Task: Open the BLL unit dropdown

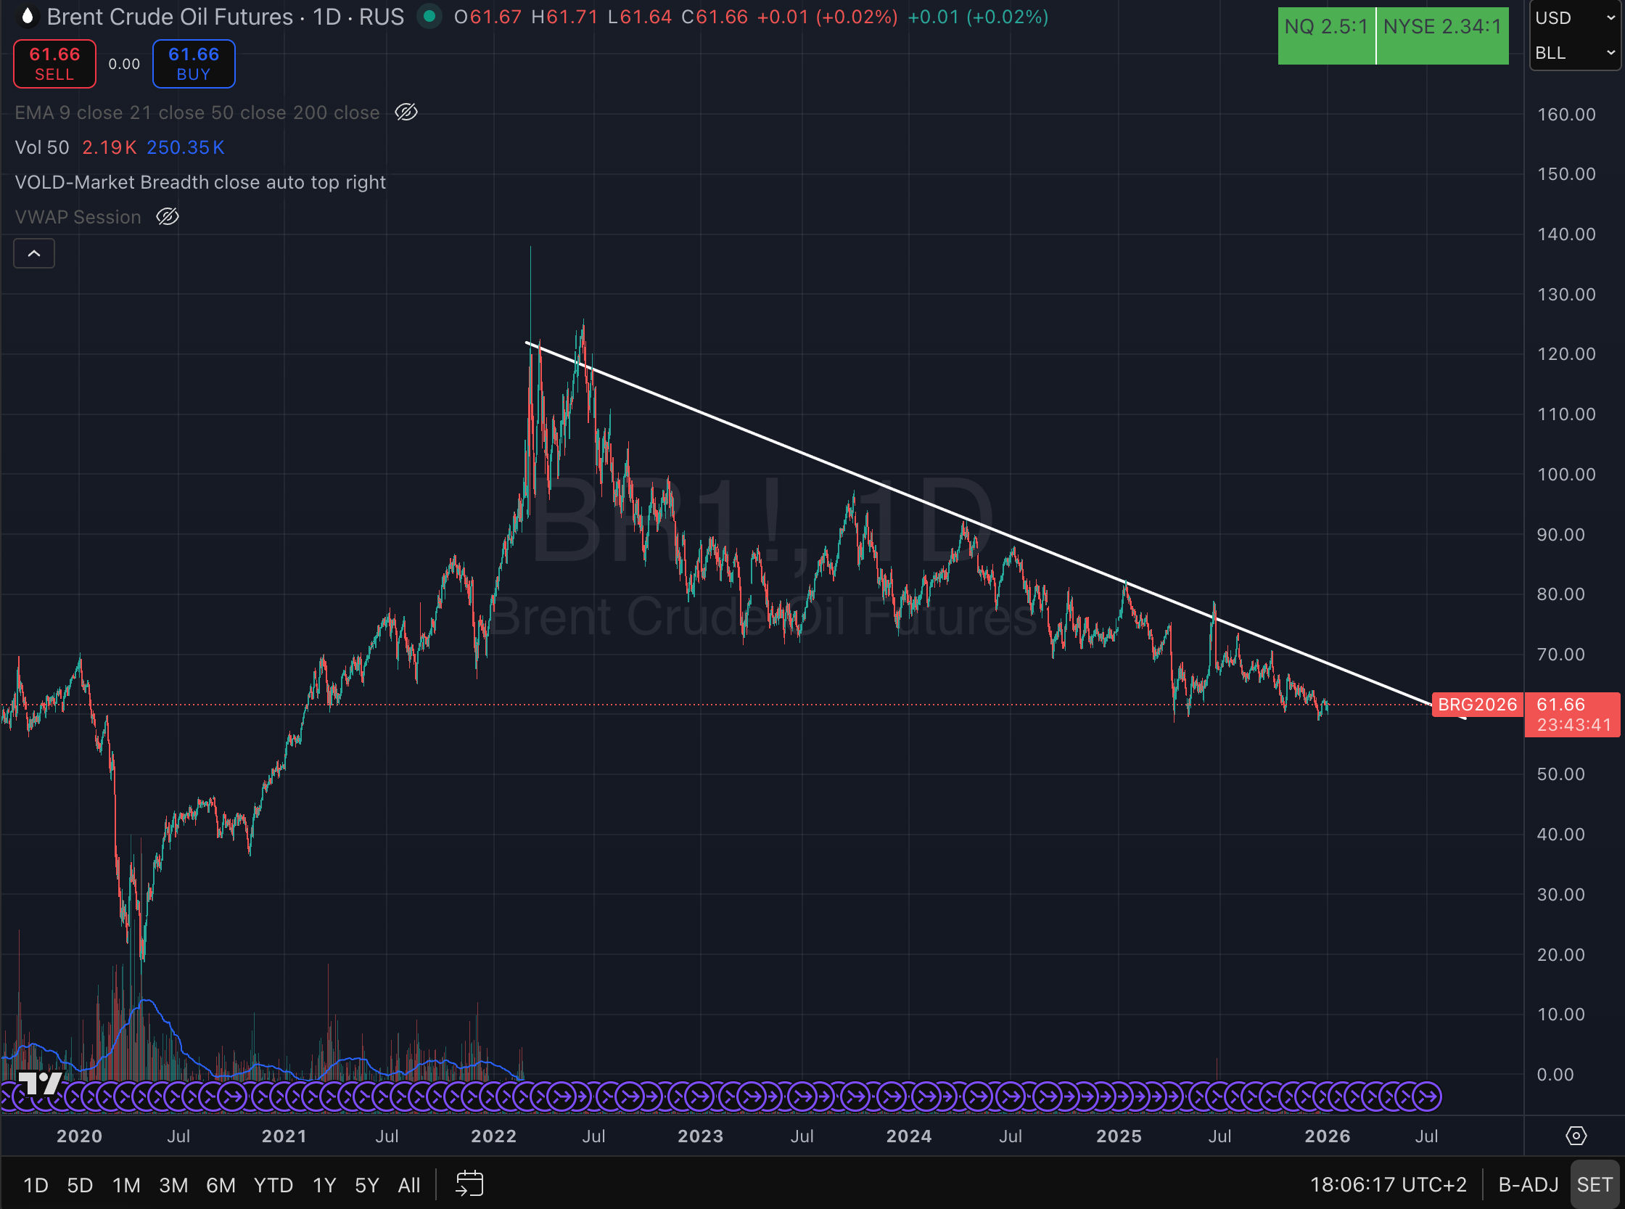Action: point(1574,53)
